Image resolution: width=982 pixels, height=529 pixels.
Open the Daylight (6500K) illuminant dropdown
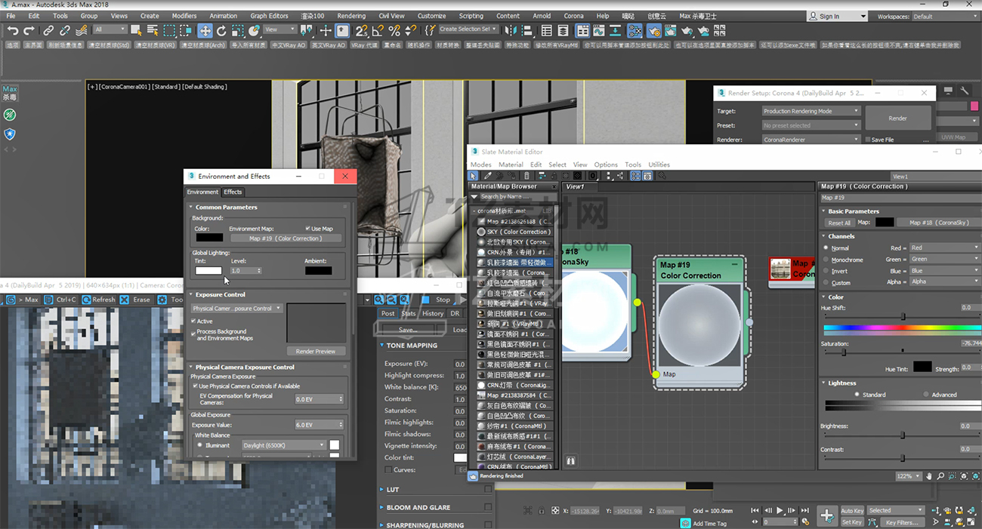pyautogui.click(x=283, y=445)
